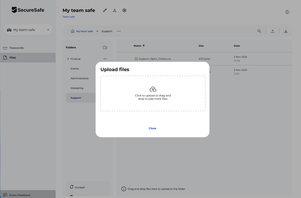
Task: Open the My team safe selector dropdown
Action: pyautogui.click(x=28, y=30)
